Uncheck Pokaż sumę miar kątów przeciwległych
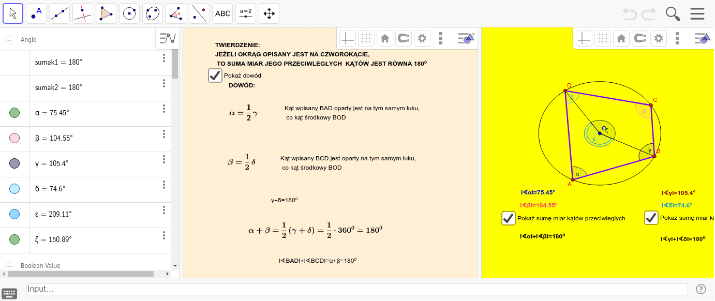Screen dimensions: 715x301 pyautogui.click(x=509, y=218)
